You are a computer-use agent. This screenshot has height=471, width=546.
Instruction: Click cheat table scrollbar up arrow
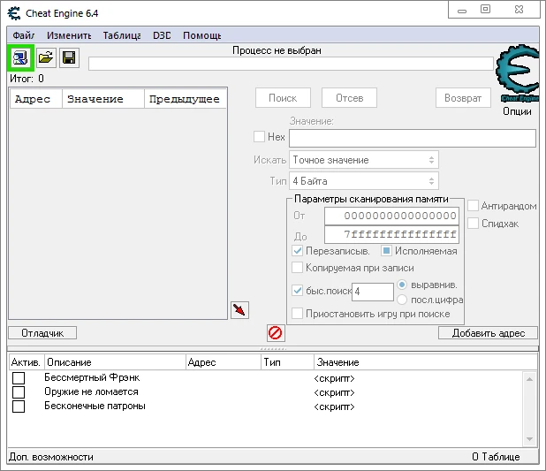[x=529, y=379]
